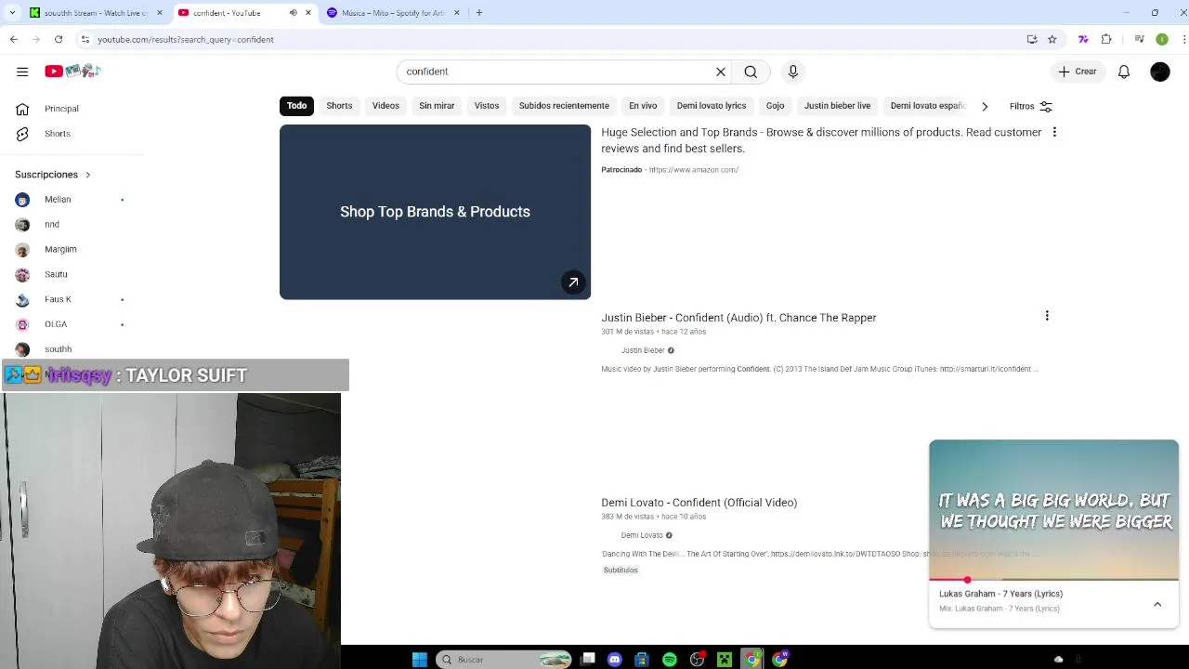
Task: Click the Lukas Graham - 7 Years (Lyrics) title
Action: [x=1000, y=594]
